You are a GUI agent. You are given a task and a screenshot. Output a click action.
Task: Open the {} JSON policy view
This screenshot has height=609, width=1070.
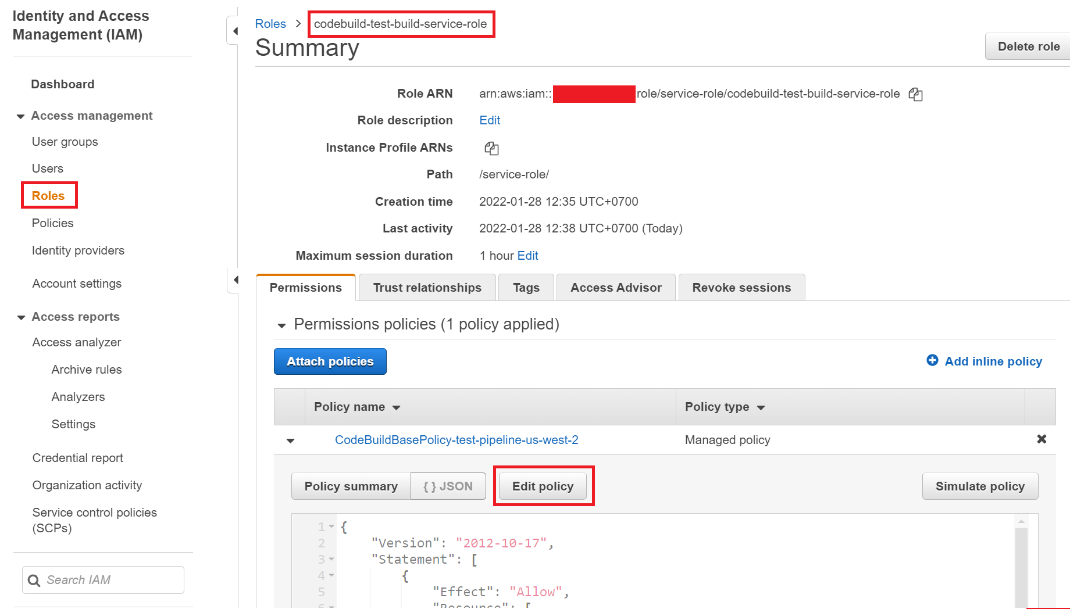pos(448,486)
